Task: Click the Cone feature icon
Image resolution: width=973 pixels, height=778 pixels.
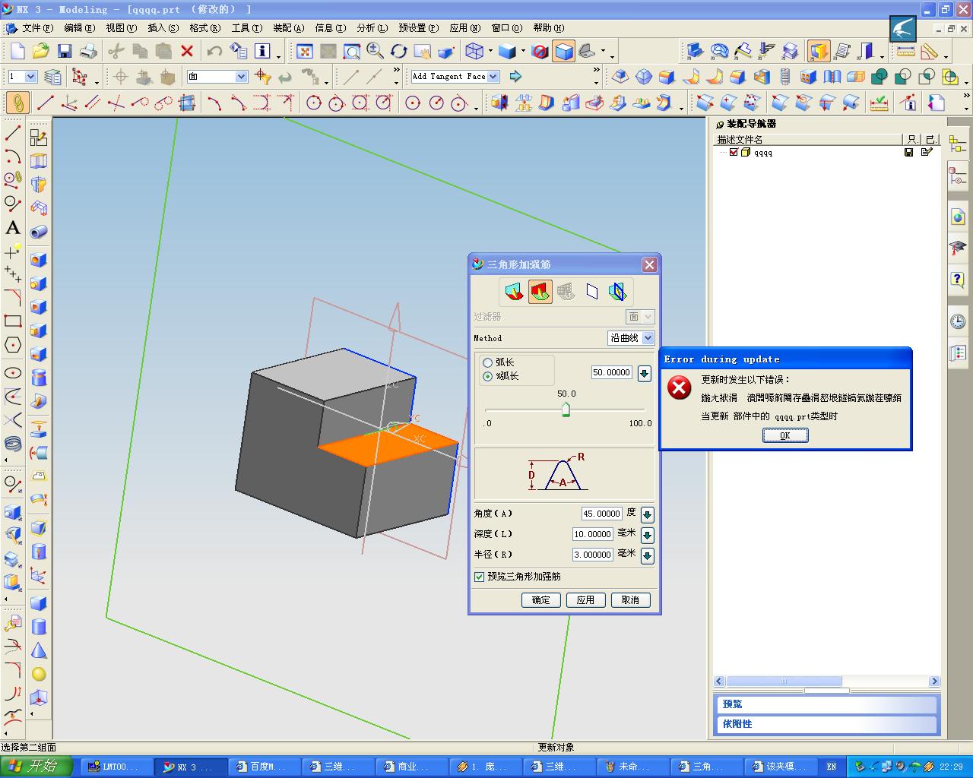Action: 39,650
